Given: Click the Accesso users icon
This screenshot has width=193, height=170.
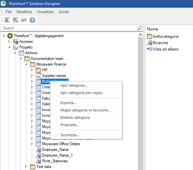Looking at the screenshot, I should pyautogui.click(x=16, y=41).
